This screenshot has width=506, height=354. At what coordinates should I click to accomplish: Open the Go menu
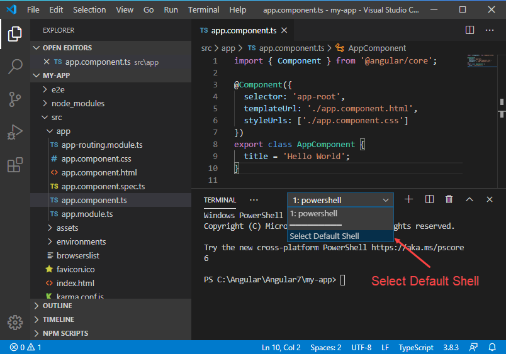[x=149, y=9]
